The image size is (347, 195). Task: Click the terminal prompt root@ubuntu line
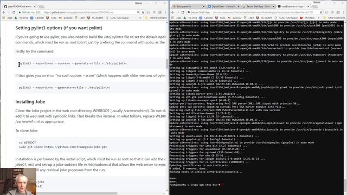(x=196, y=185)
